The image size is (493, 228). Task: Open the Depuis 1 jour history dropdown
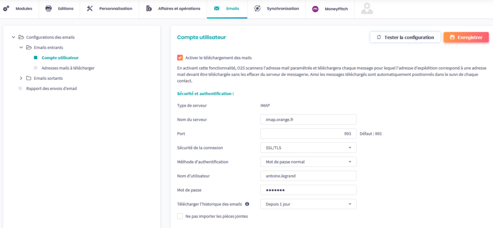pos(308,204)
